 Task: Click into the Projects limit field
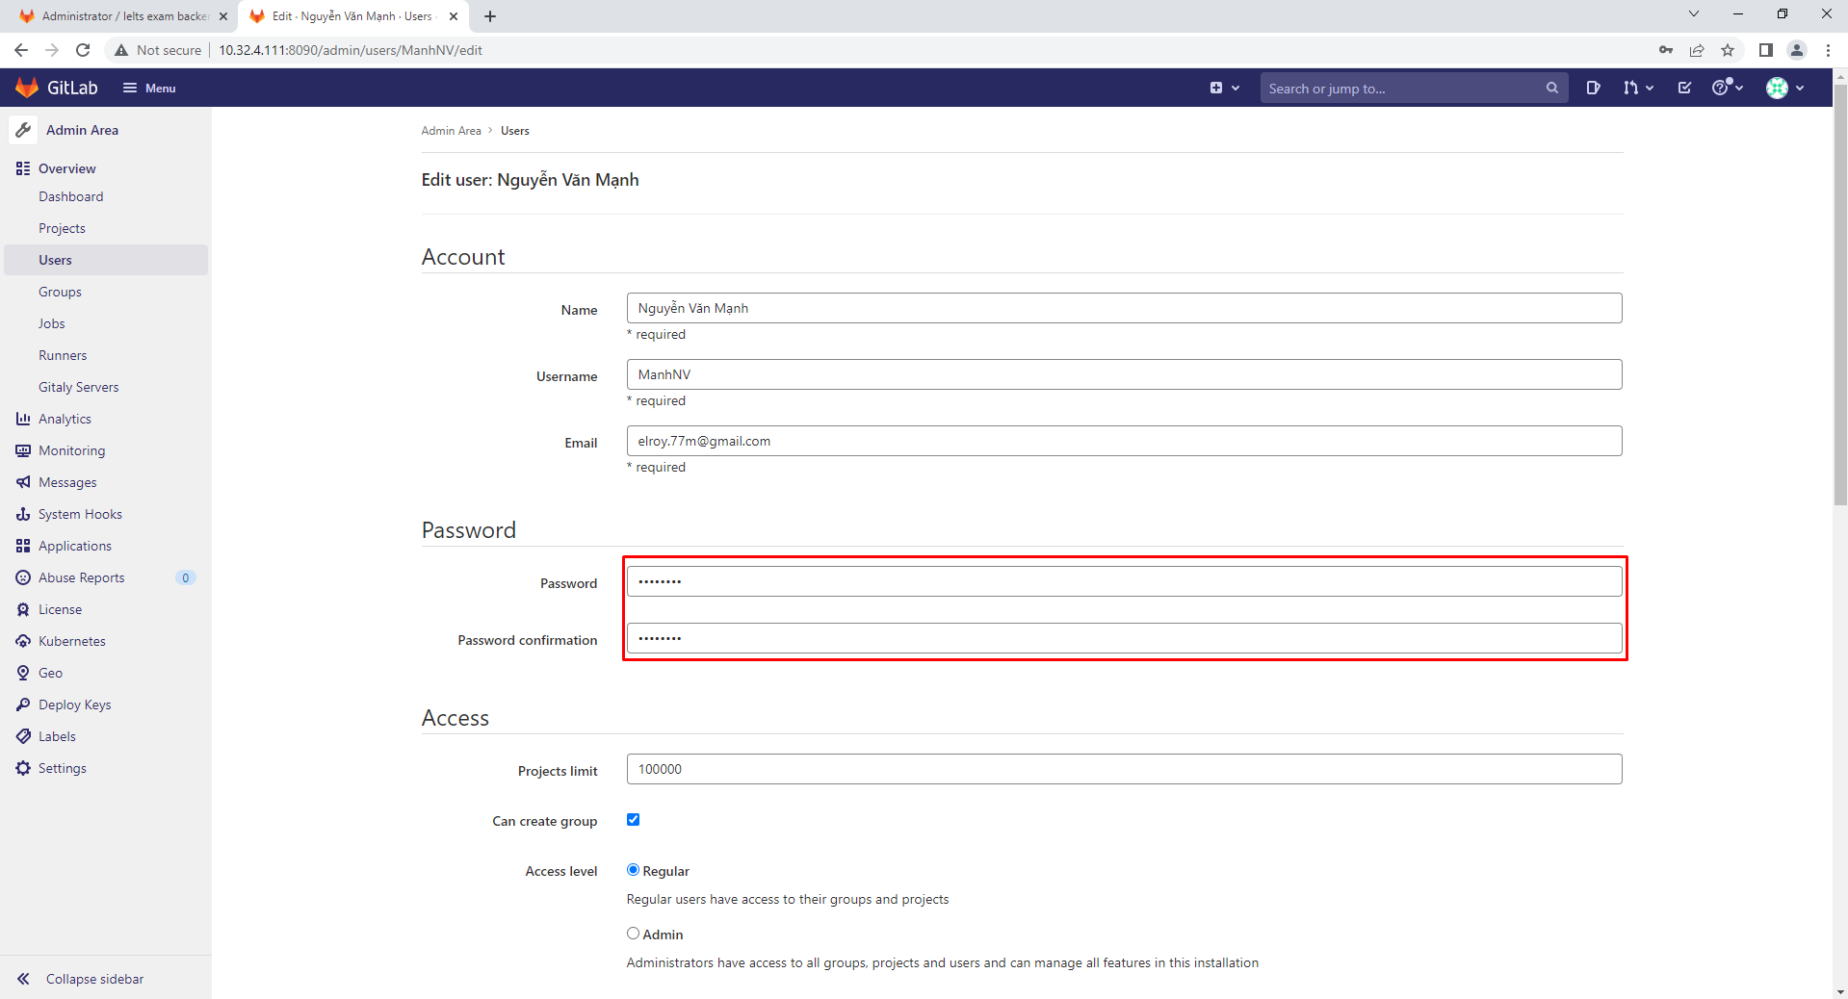click(x=1124, y=769)
